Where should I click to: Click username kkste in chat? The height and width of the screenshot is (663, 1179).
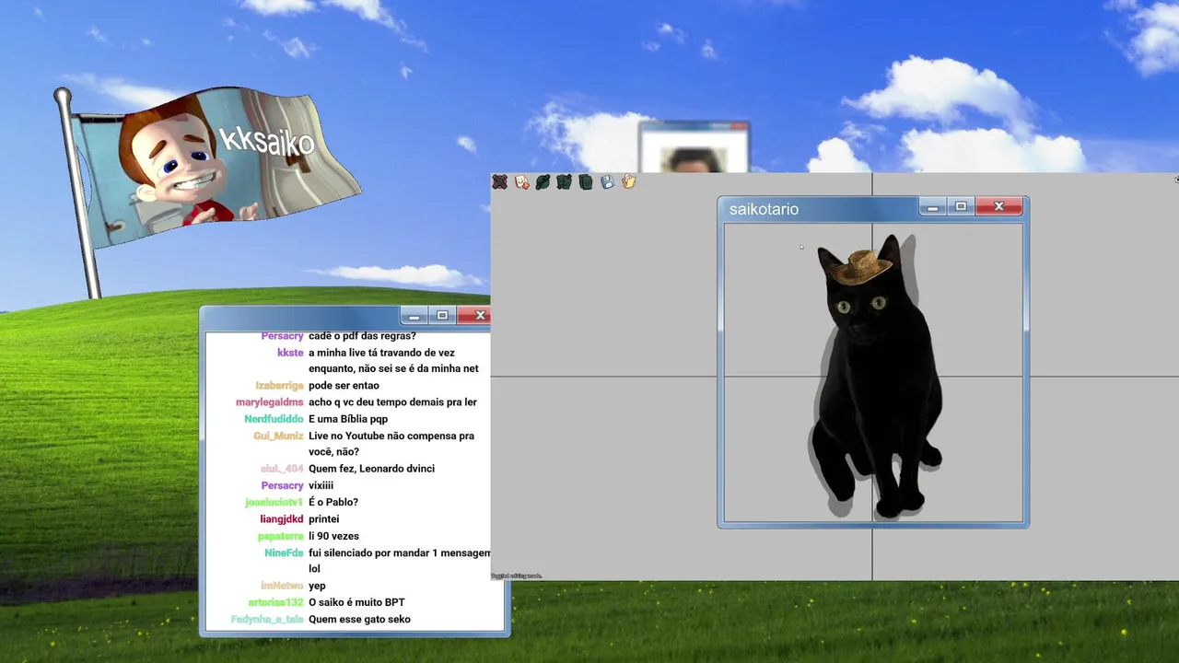(x=290, y=353)
